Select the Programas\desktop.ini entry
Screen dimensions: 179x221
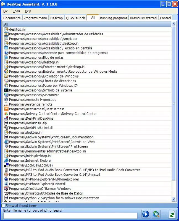tap(88, 132)
